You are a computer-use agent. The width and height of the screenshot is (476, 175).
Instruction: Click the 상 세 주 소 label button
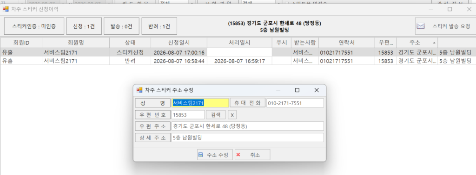[152, 138]
